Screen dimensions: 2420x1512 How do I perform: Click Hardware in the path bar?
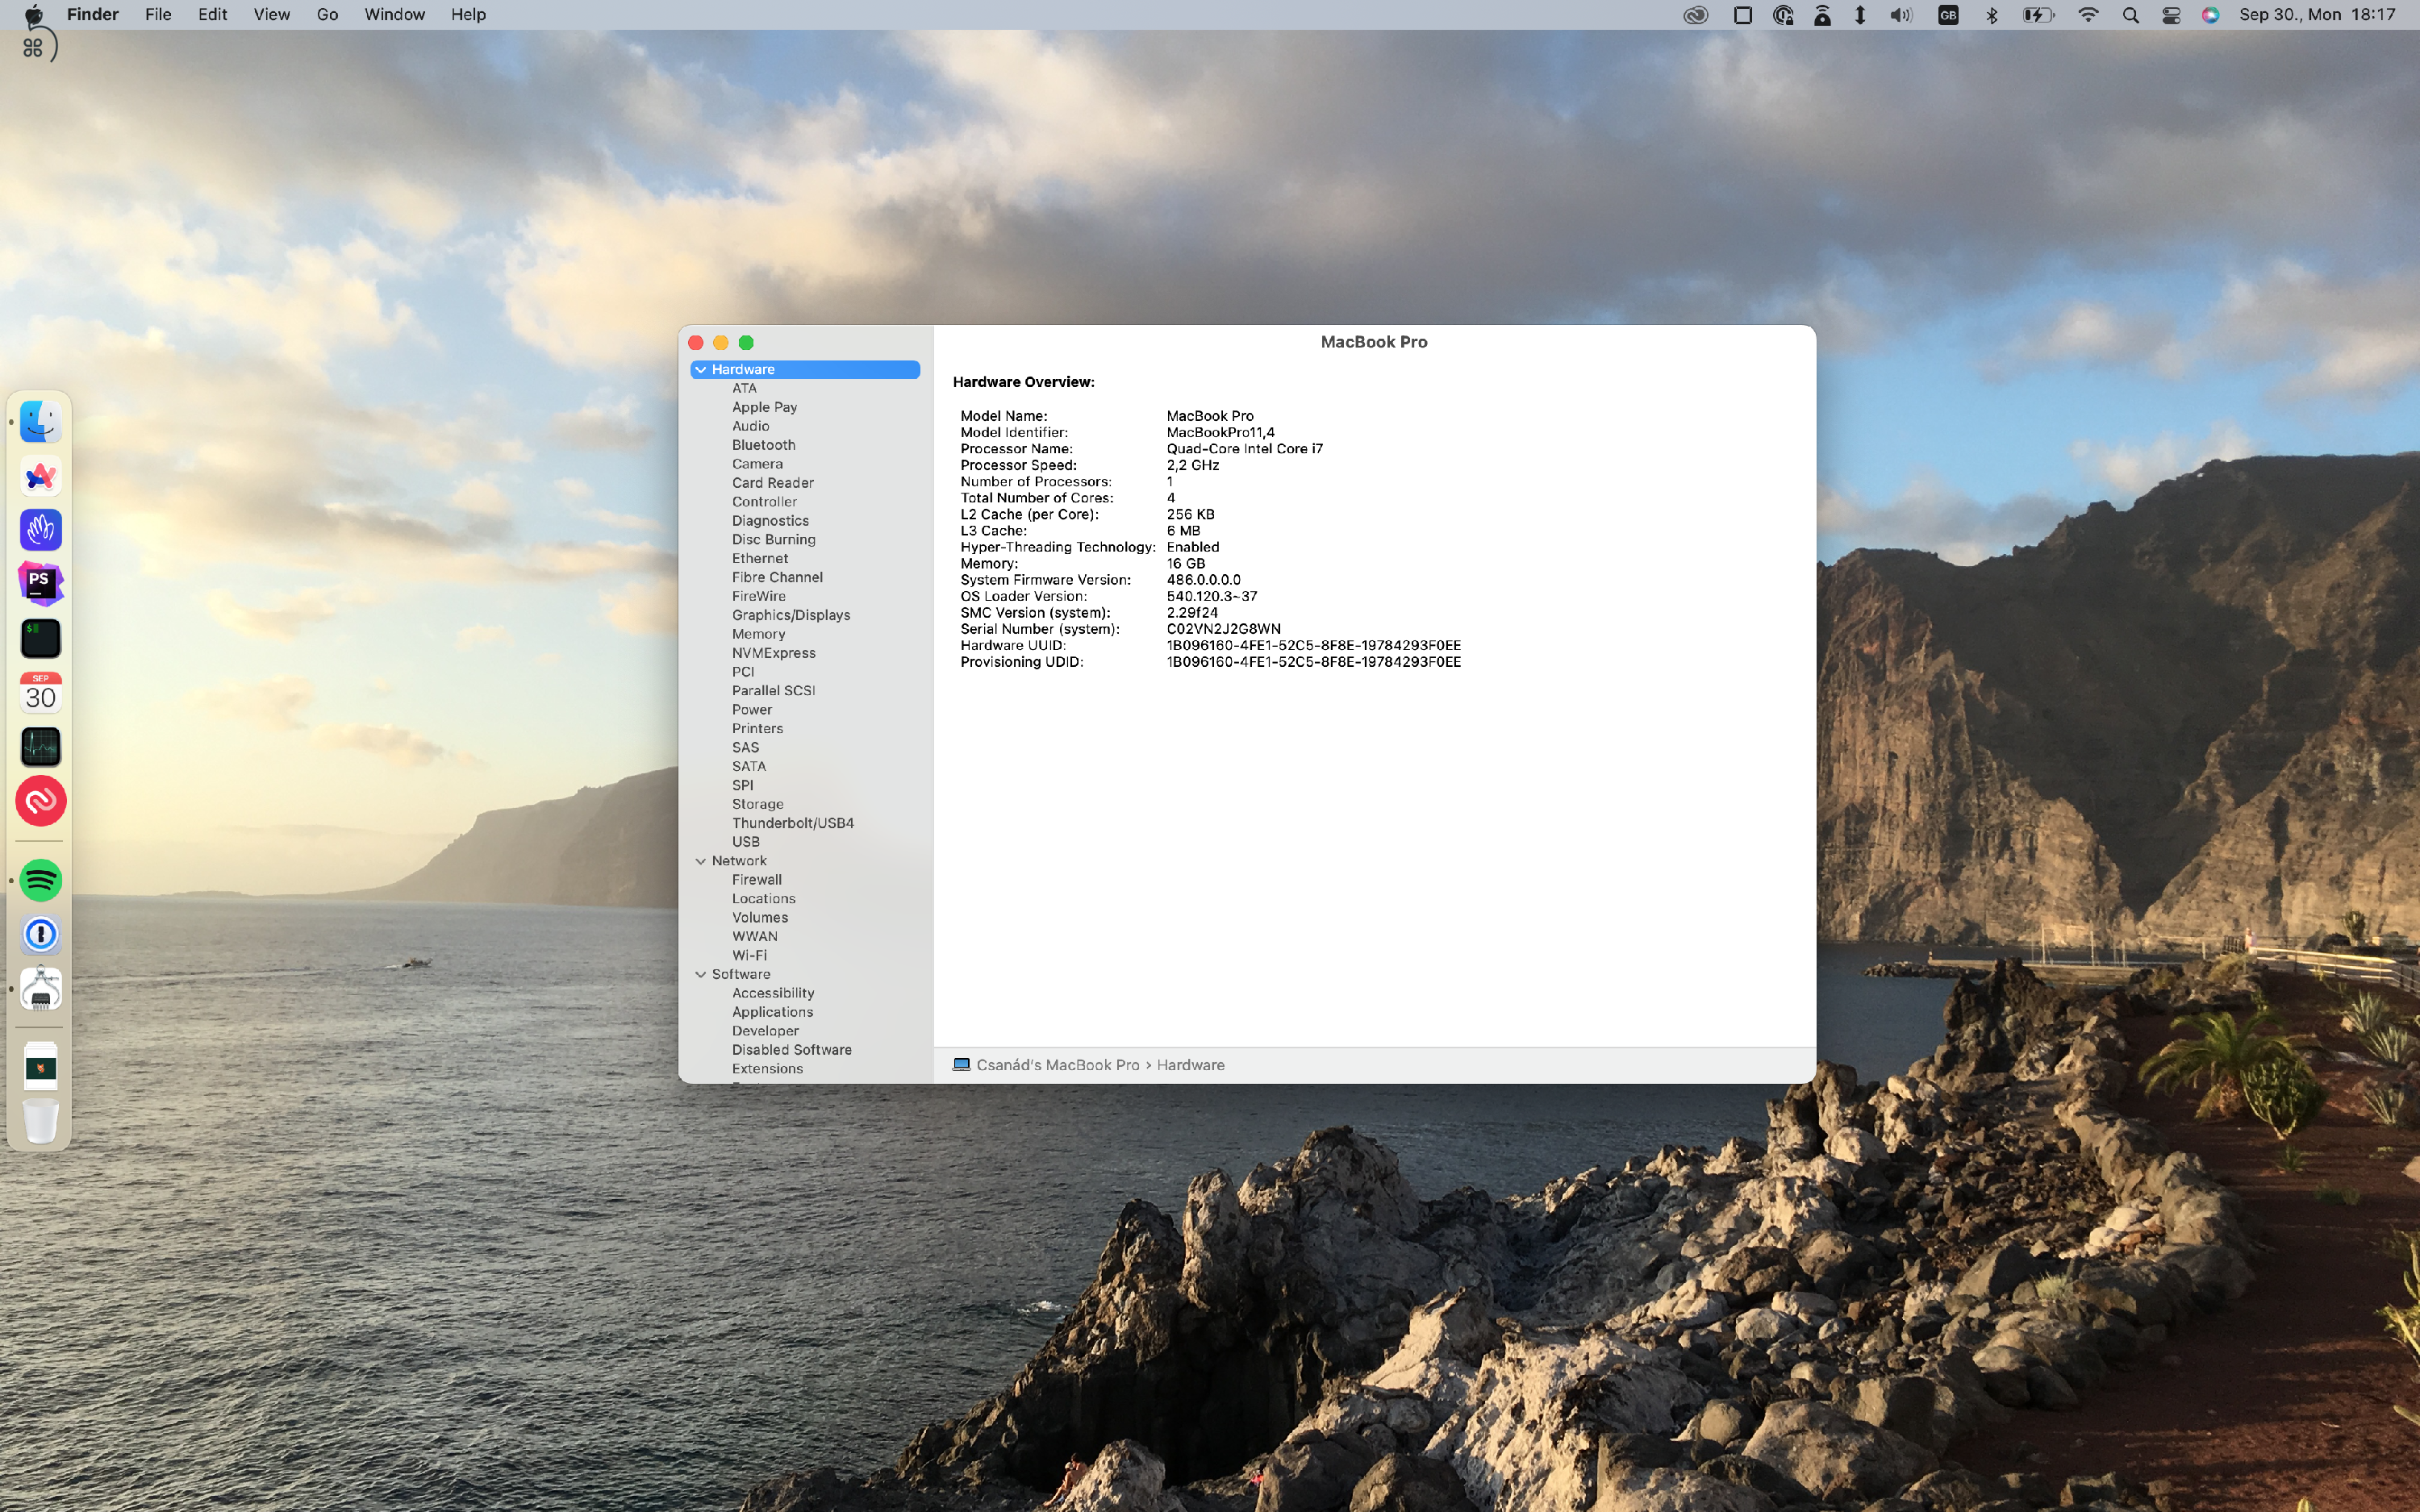tap(1190, 1065)
